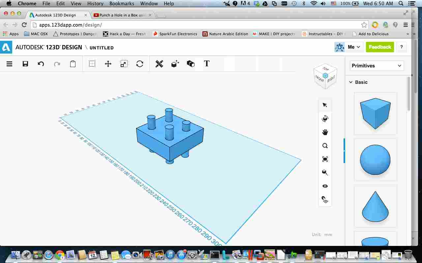The width and height of the screenshot is (422, 263).
Task: Select the Pan hand tool
Action: point(325,132)
